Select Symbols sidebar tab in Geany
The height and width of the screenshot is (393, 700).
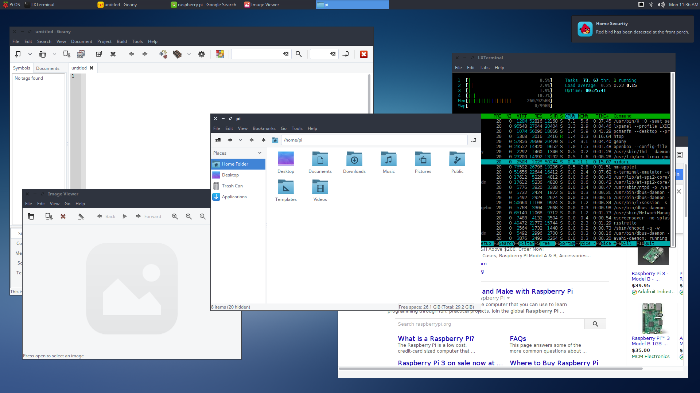[x=22, y=68]
